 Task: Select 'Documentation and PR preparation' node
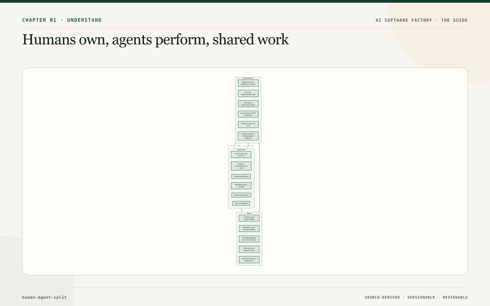click(x=248, y=114)
